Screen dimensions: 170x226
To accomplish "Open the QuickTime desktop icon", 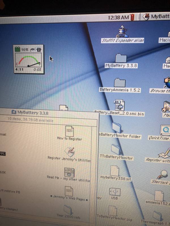I will tap(165, 130).
